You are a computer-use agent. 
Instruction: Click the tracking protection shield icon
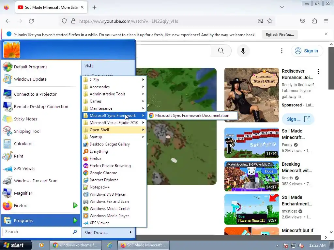pyautogui.click(x=64, y=21)
